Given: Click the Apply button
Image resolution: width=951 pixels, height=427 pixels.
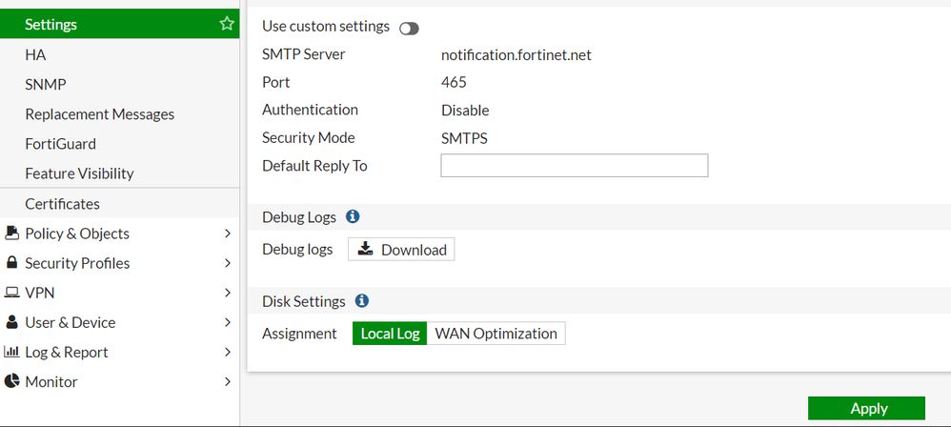Looking at the screenshot, I should point(866,408).
